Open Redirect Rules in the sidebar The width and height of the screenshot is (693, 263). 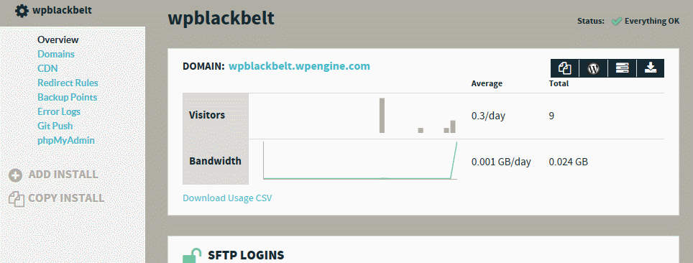pos(68,83)
